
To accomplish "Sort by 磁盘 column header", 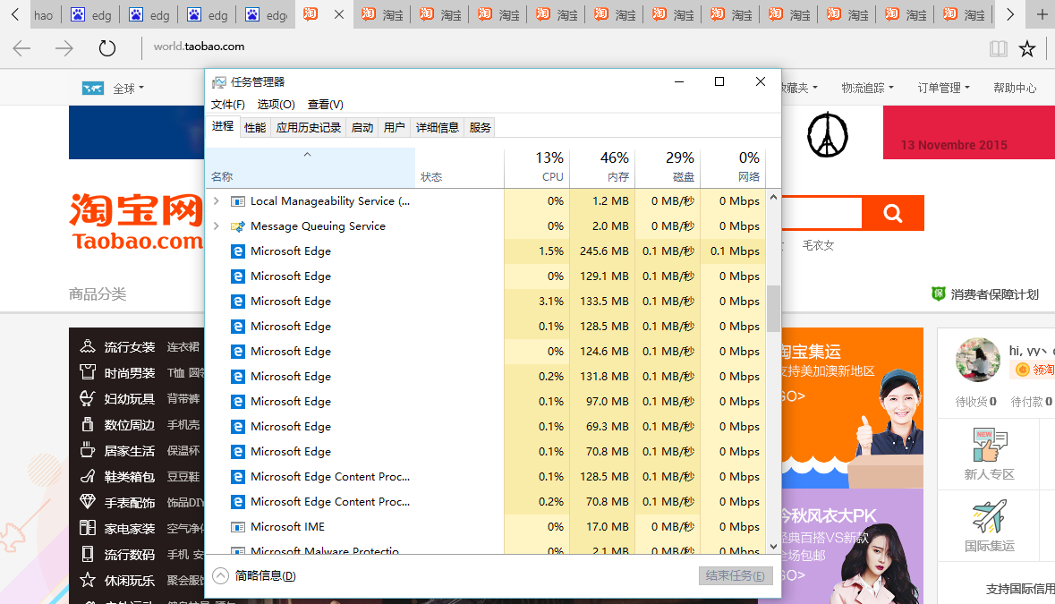I will tap(667, 167).
